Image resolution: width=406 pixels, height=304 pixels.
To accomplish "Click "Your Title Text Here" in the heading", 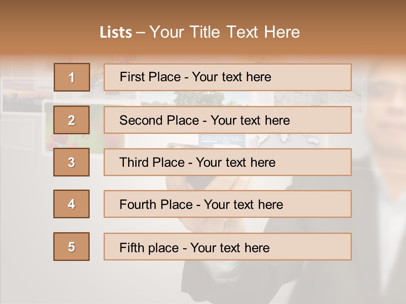I will 225,32.
